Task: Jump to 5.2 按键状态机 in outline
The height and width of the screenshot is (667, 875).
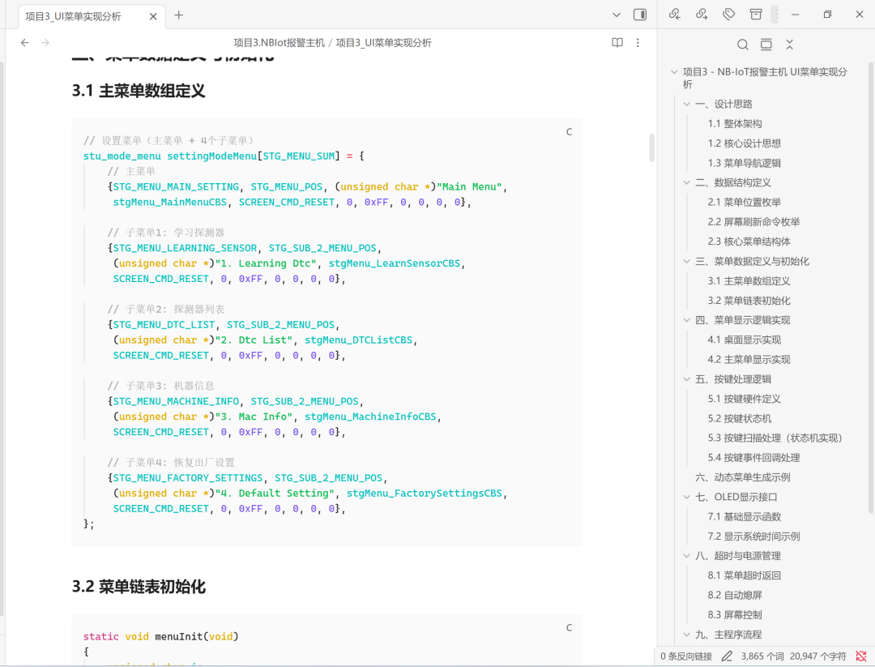Action: [740, 419]
